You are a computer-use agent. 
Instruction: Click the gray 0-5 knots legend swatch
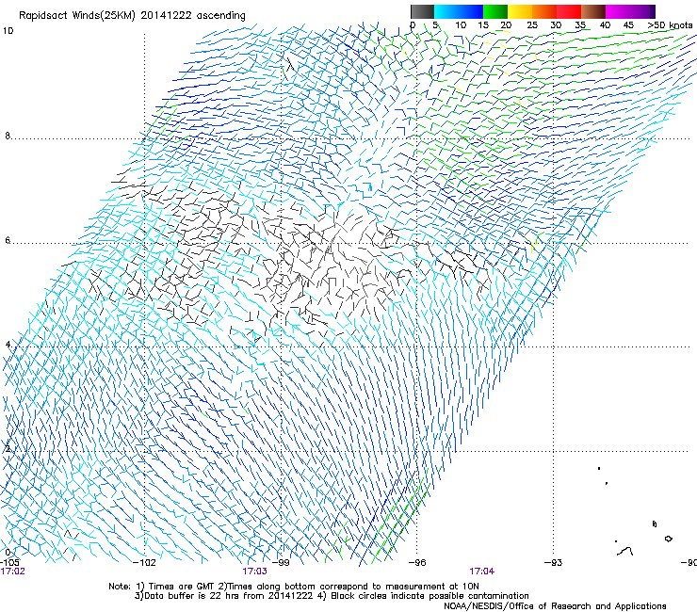(422, 11)
